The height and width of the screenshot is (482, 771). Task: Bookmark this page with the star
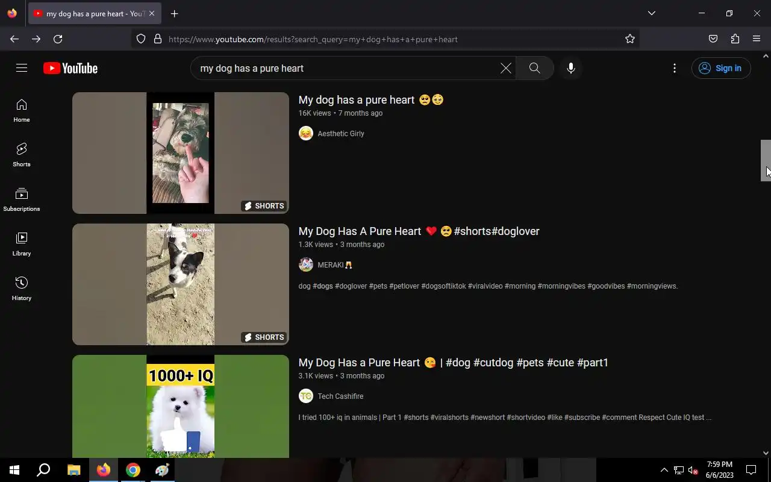[630, 39]
